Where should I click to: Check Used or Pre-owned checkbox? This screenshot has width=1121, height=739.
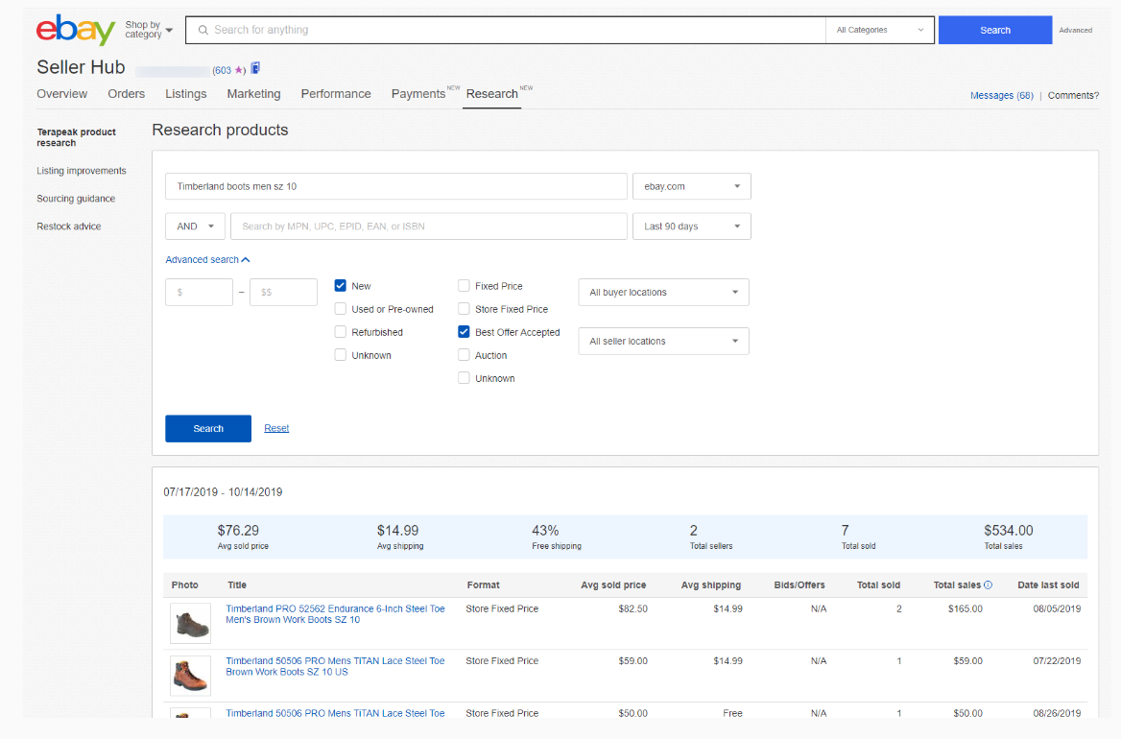pos(341,309)
